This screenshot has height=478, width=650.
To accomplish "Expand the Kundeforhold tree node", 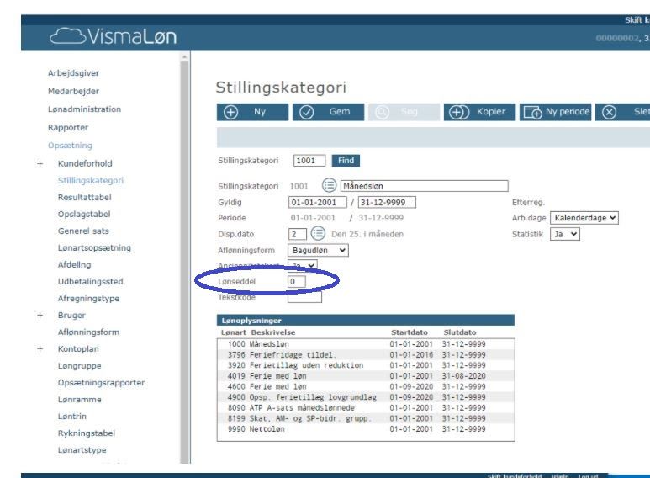I will point(40,164).
